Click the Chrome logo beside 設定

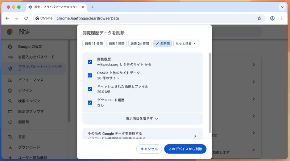[10, 32]
